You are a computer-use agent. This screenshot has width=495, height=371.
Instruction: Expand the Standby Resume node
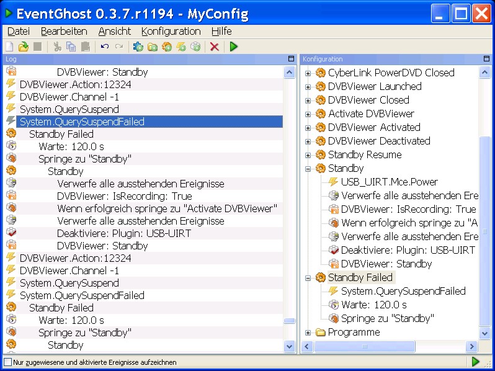tap(308, 155)
